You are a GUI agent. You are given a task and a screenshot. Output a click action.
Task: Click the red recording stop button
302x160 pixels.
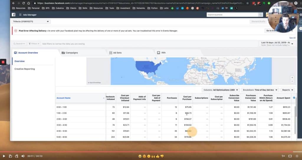coord(3,62)
